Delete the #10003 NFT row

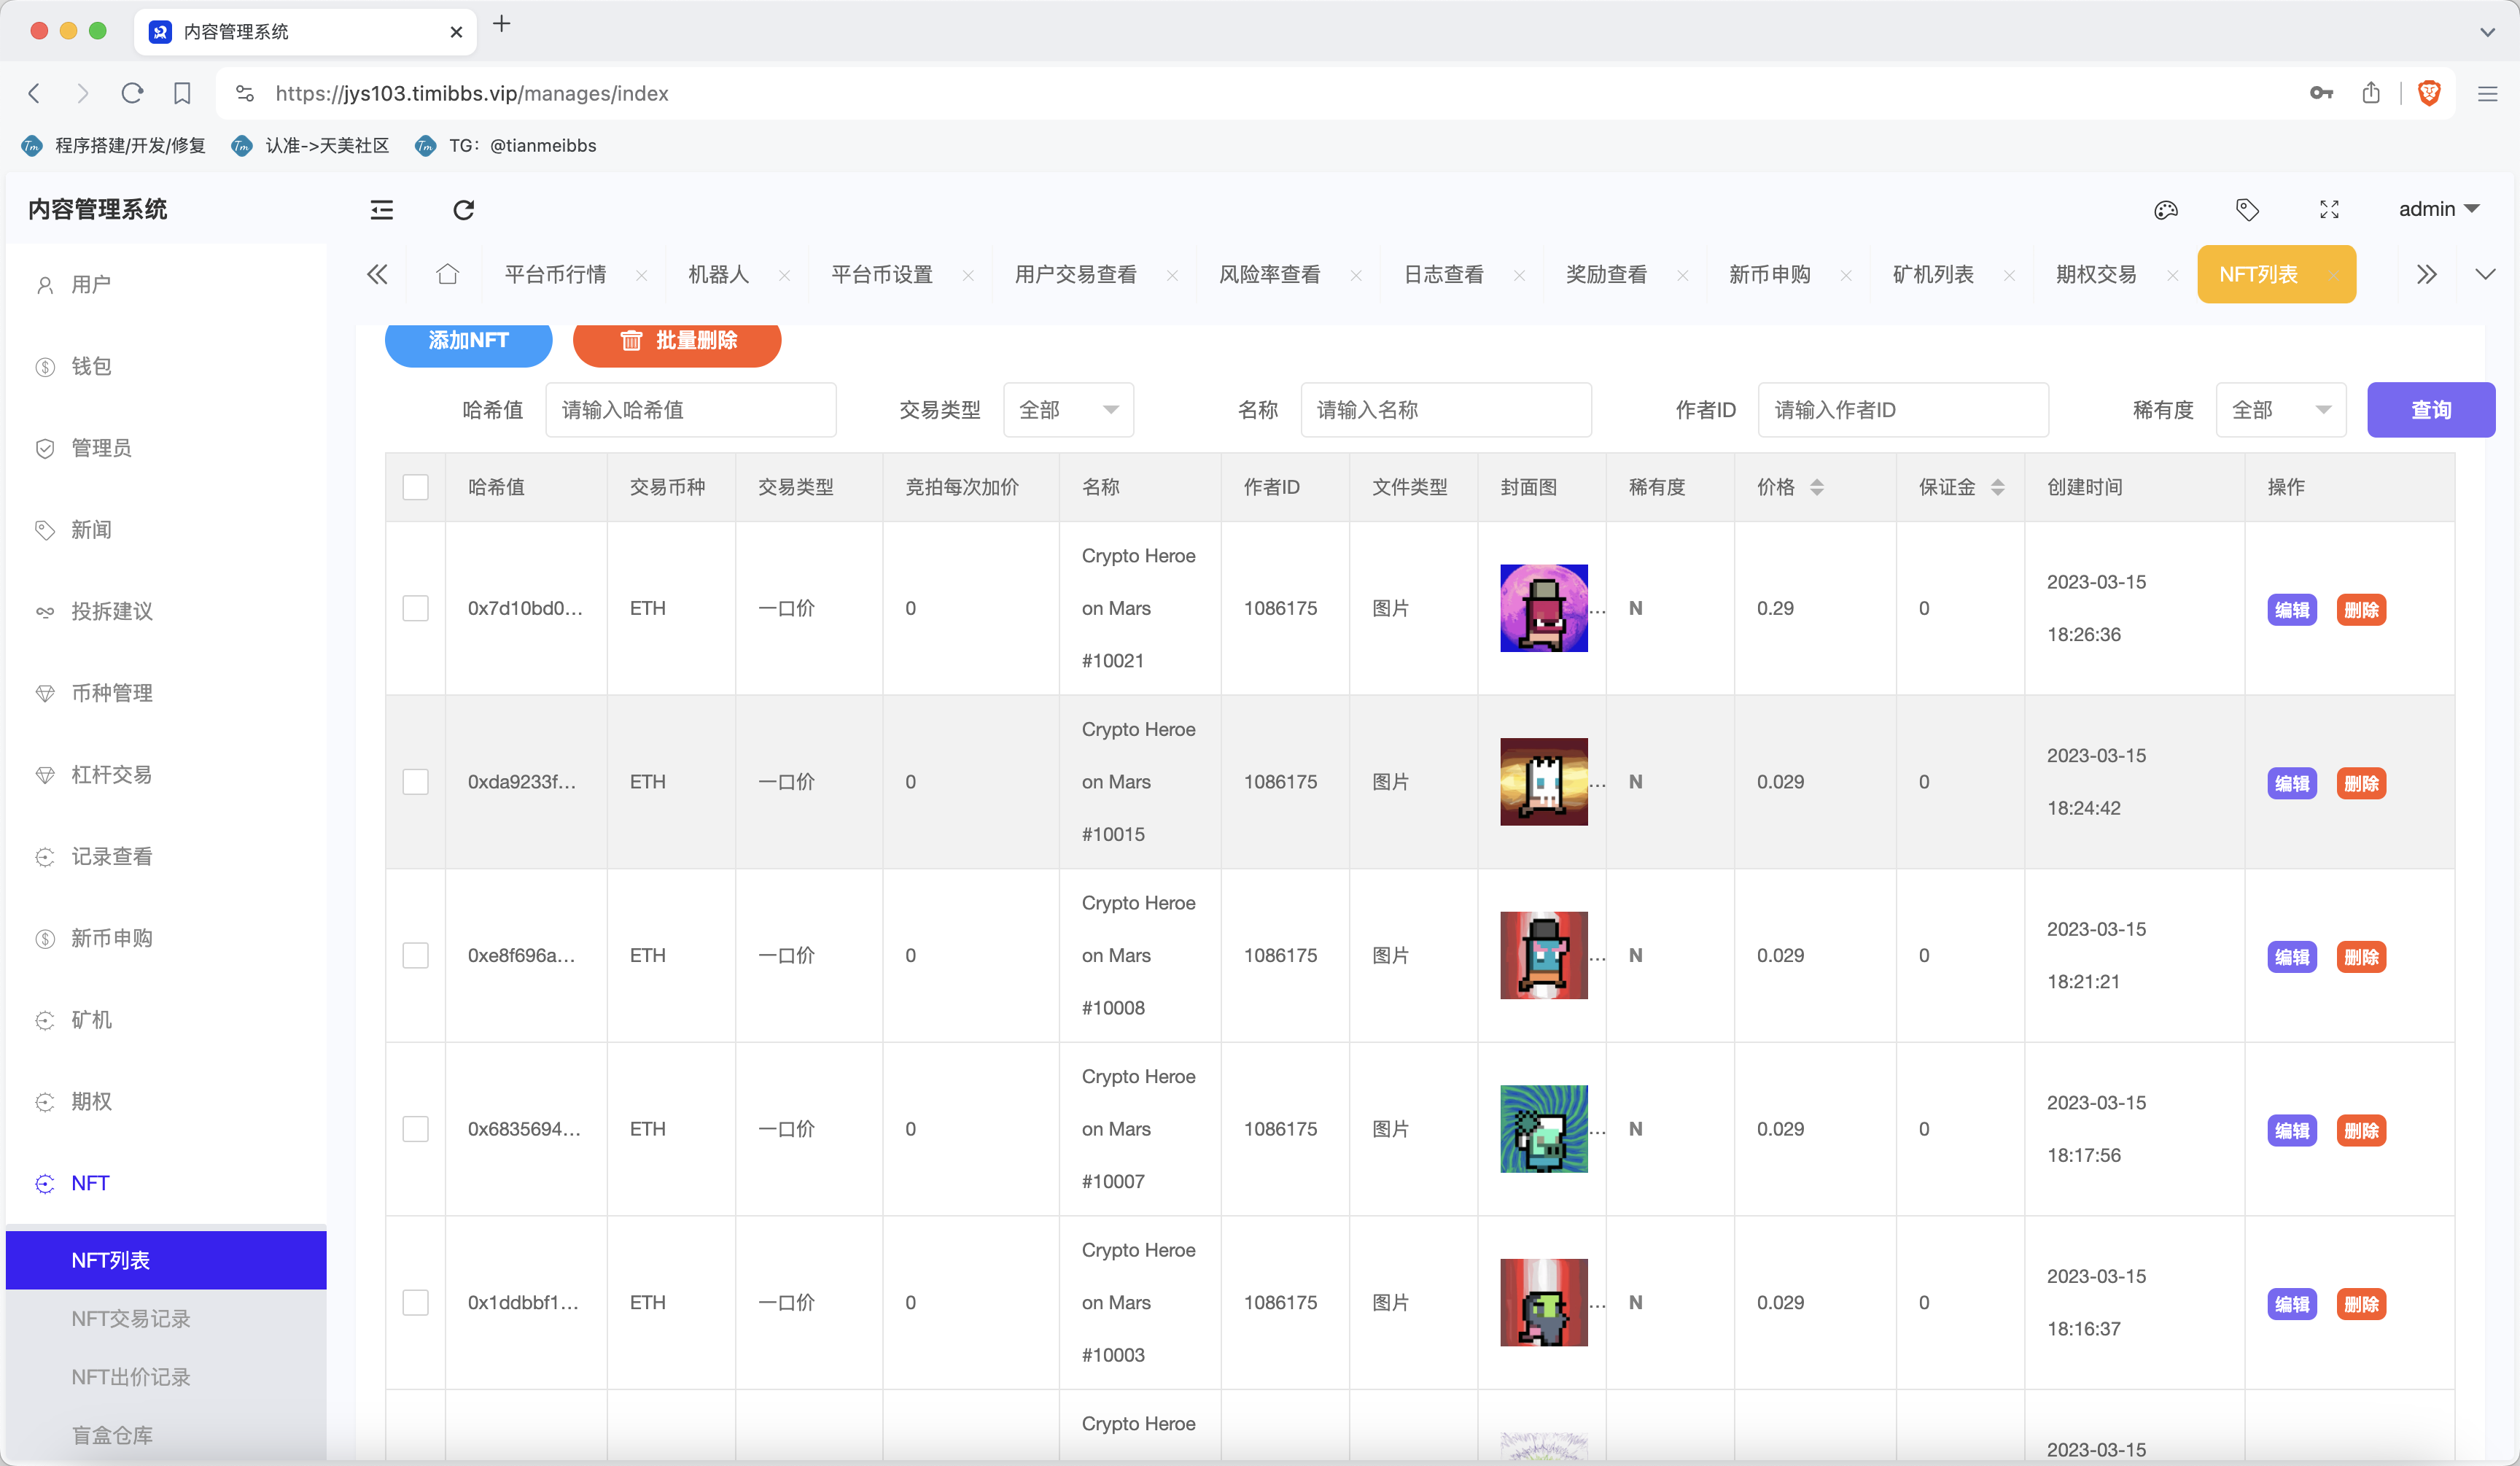(2360, 1304)
